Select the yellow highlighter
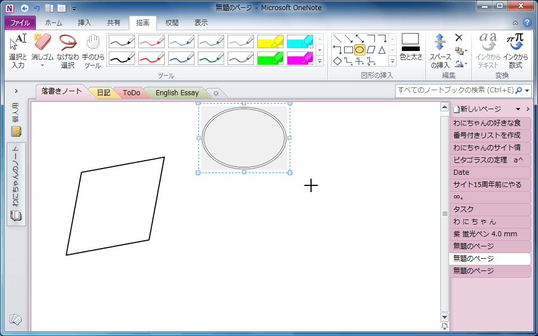 coord(270,41)
